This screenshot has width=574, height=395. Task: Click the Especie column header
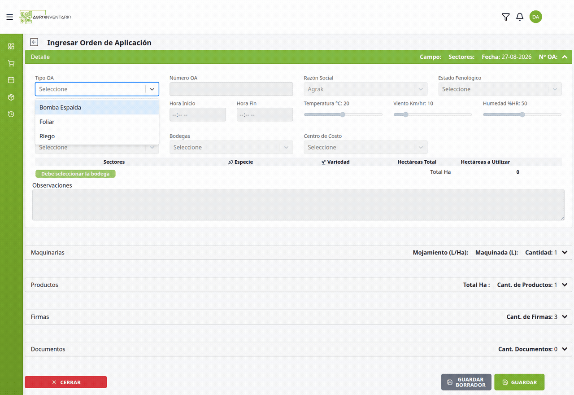241,162
